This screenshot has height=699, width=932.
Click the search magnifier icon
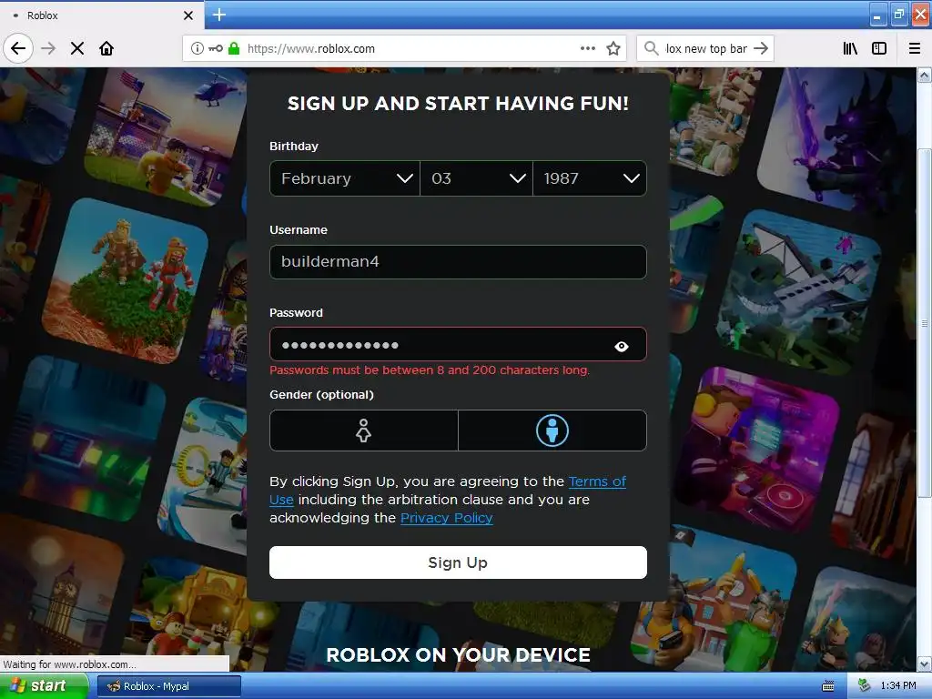coord(652,48)
